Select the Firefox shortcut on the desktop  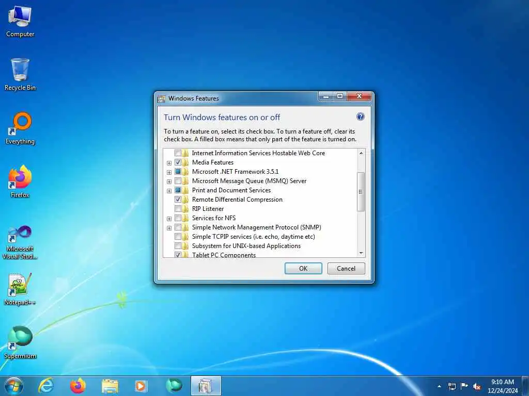pyautogui.click(x=20, y=182)
